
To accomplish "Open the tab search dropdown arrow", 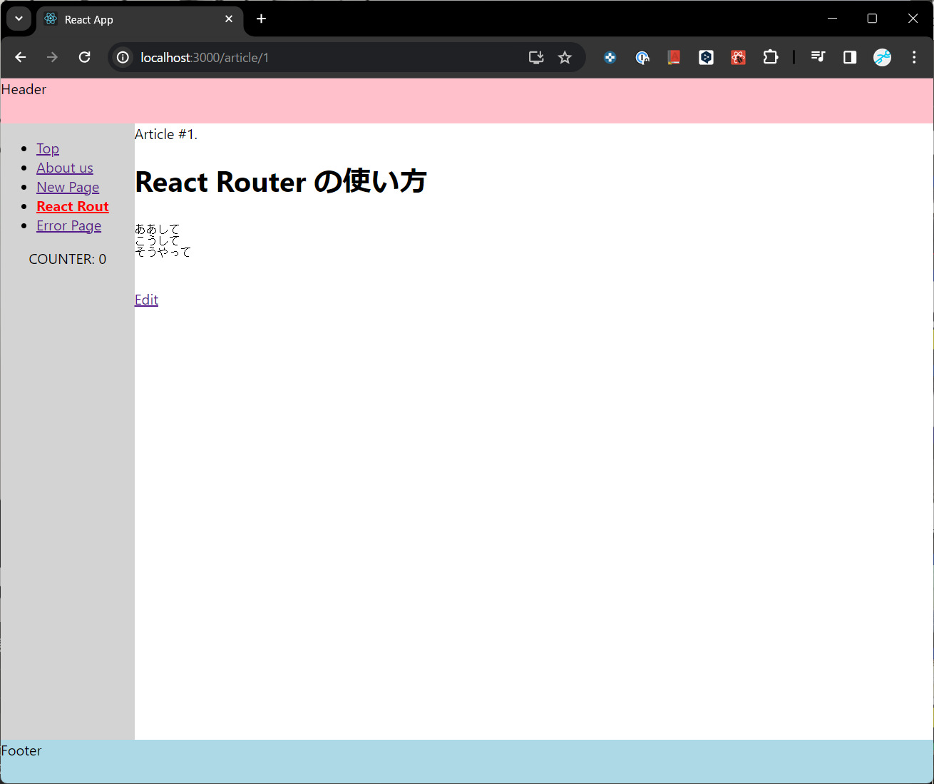I will coord(19,19).
